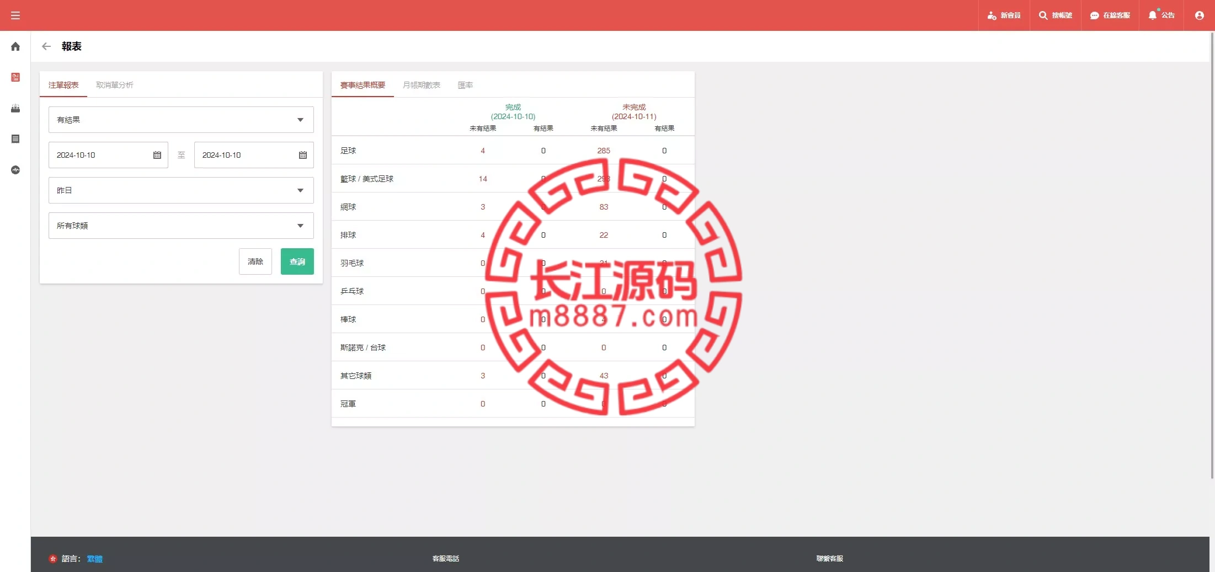Viewport: 1215px width, 572px height.
Task: Expand the 有結果 dropdown
Action: pos(181,120)
